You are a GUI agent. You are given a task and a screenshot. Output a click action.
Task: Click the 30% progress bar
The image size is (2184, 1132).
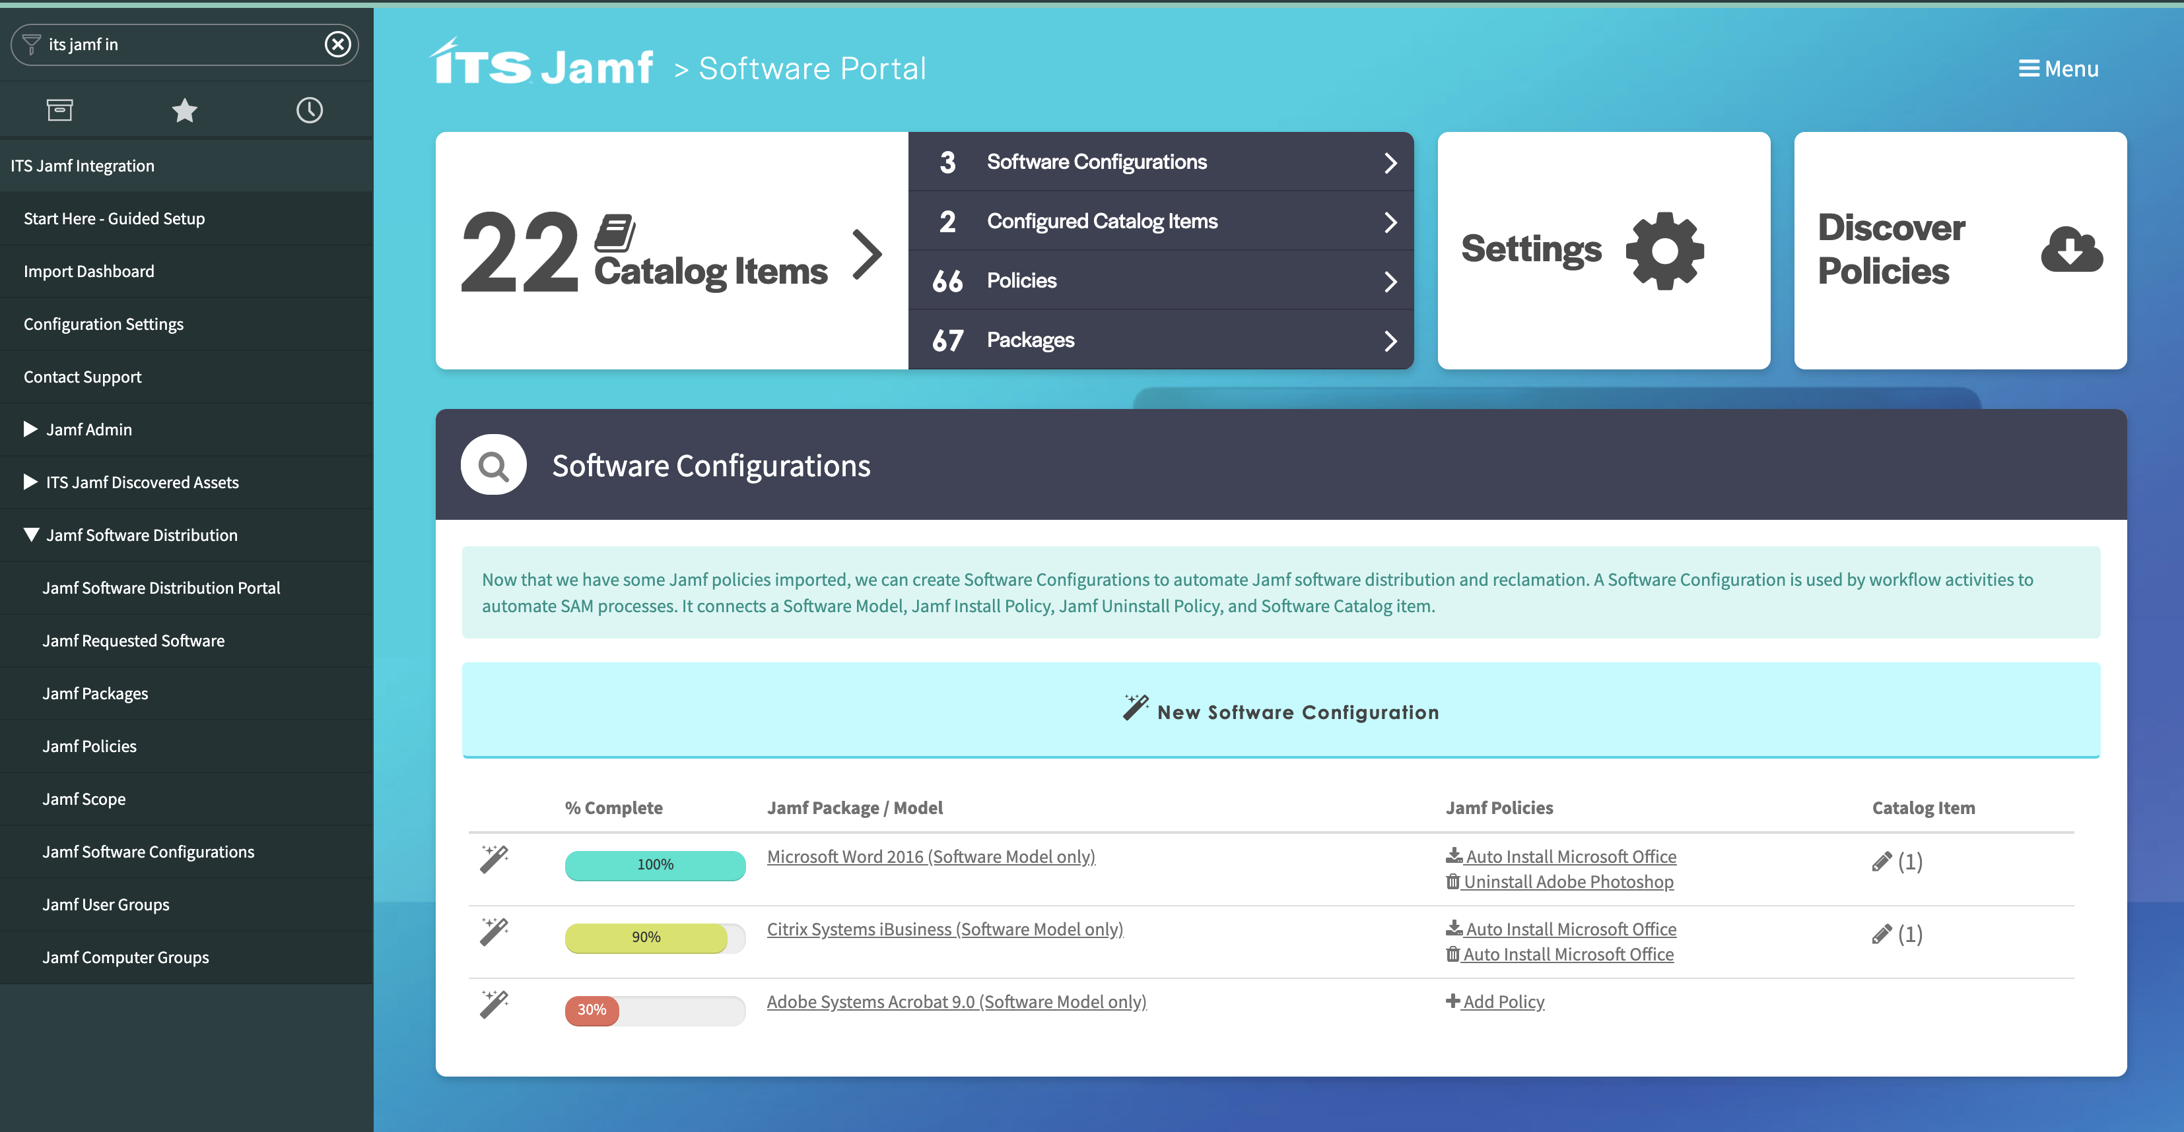(x=654, y=1010)
